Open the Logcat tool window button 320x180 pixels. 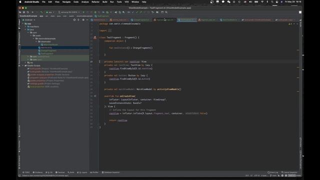click(82, 172)
